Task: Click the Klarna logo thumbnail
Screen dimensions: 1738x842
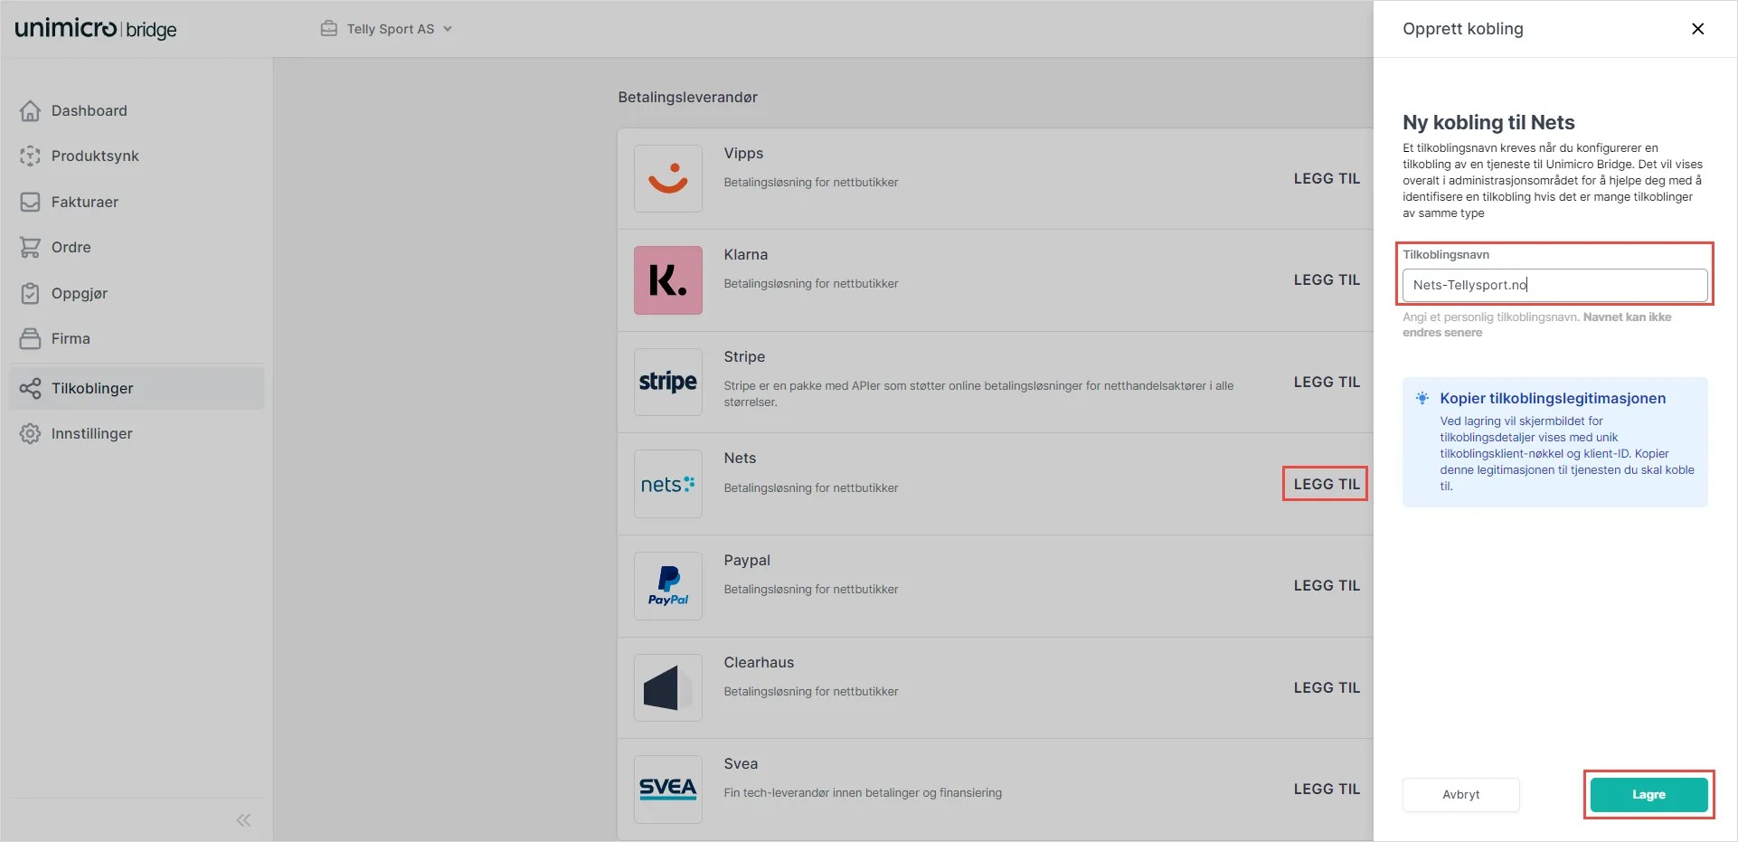Action: 668,280
